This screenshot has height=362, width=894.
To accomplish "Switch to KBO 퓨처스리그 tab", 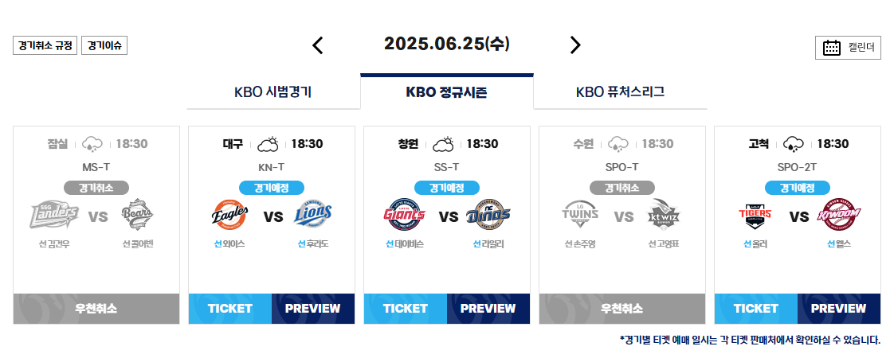I will click(621, 92).
